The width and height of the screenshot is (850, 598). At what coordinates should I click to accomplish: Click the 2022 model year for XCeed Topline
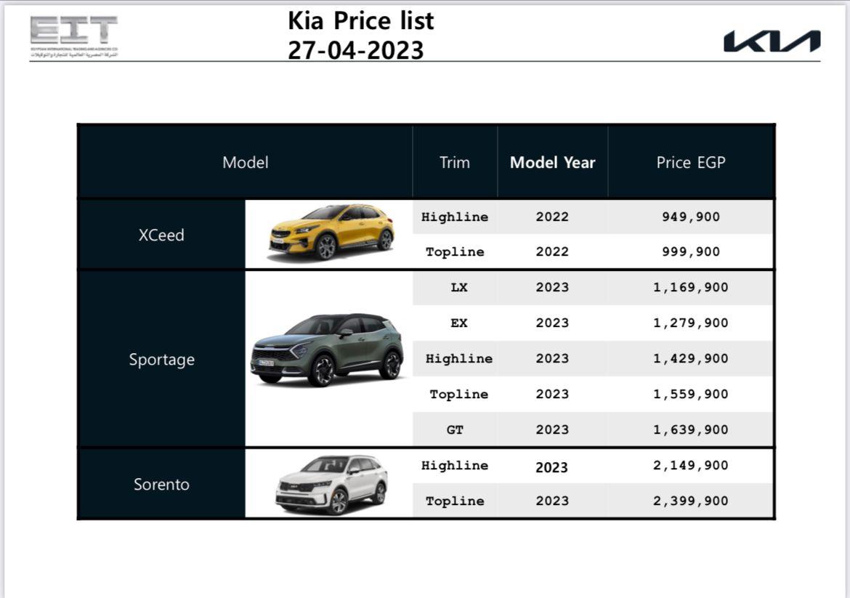[x=552, y=252]
